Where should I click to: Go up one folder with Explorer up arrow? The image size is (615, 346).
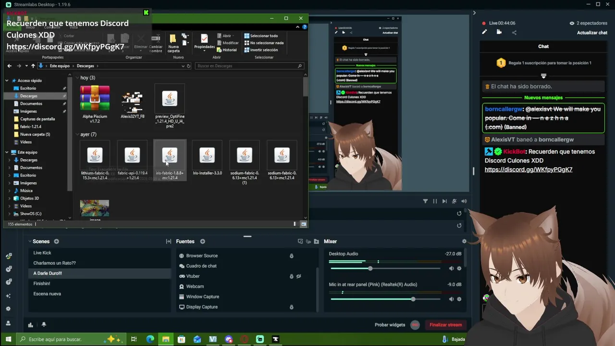tap(33, 66)
